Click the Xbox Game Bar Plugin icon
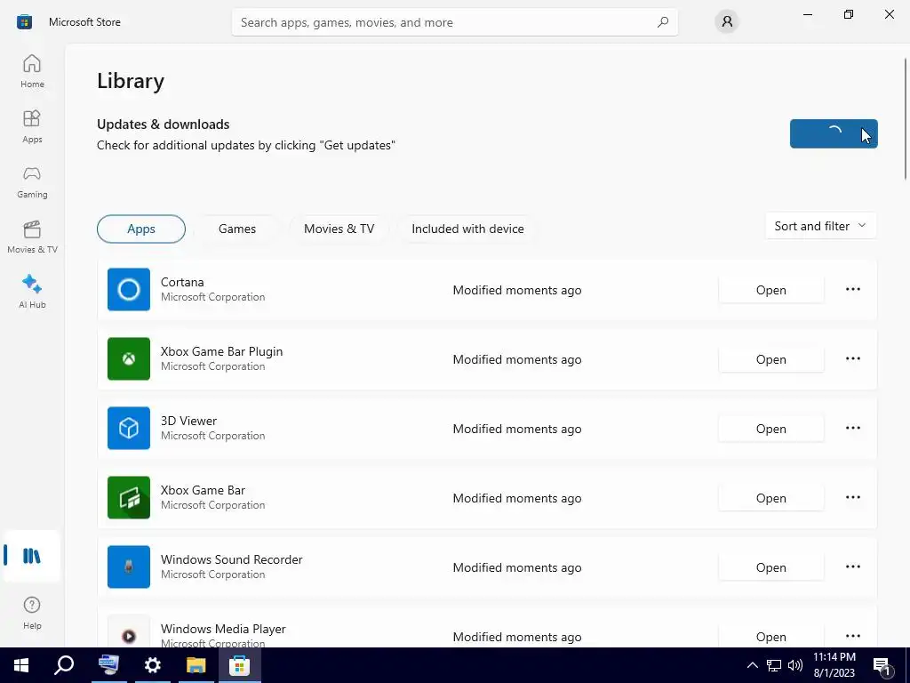 (129, 359)
